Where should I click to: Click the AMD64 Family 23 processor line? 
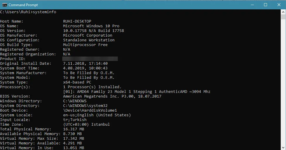tap(137, 91)
